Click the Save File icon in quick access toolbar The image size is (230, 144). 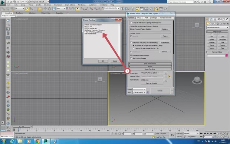[14, 1]
